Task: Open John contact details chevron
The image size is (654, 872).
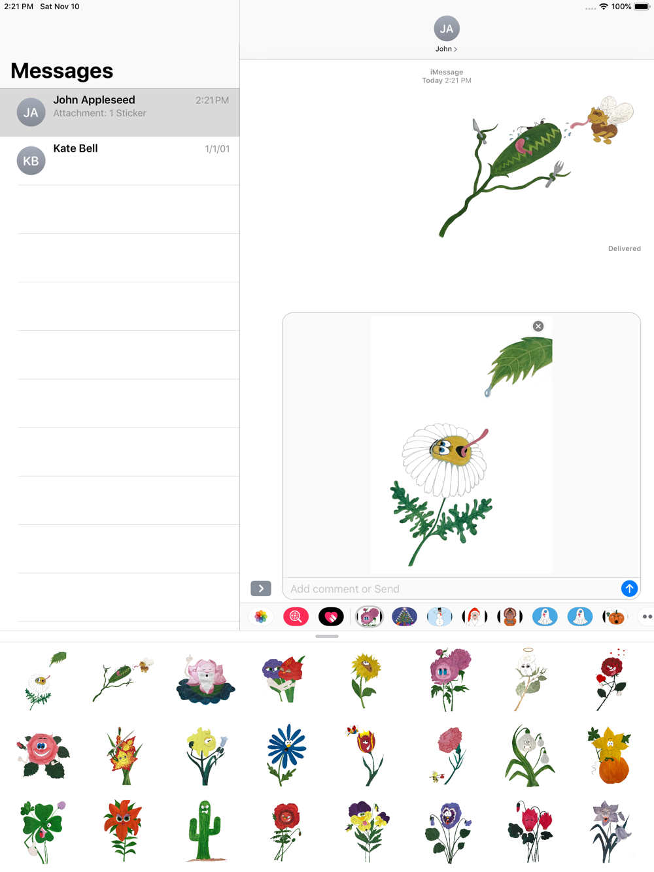Action: (x=447, y=49)
